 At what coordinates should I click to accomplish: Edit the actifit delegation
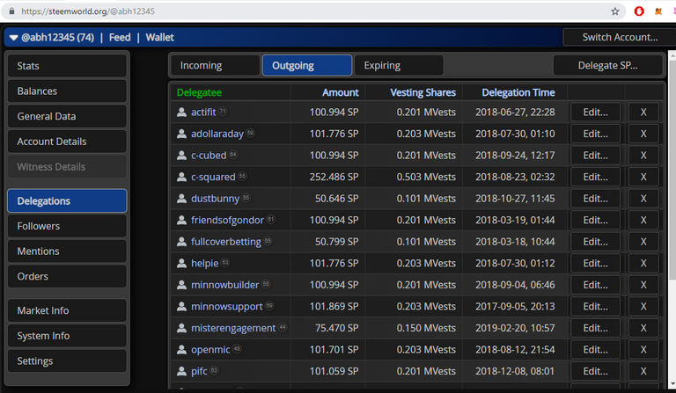pyautogui.click(x=595, y=112)
